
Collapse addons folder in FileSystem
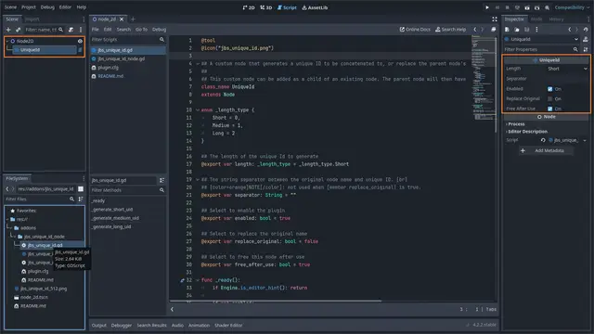(x=12, y=228)
